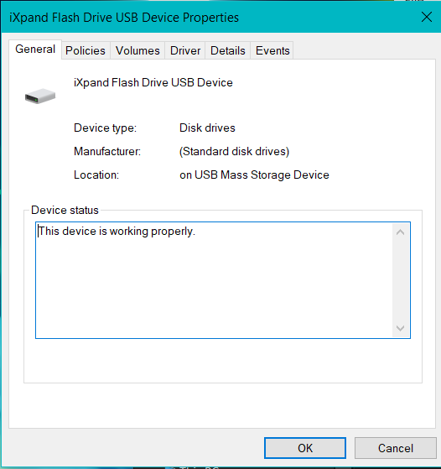Click the OK button
This screenshot has width=441, height=469.
click(x=305, y=448)
